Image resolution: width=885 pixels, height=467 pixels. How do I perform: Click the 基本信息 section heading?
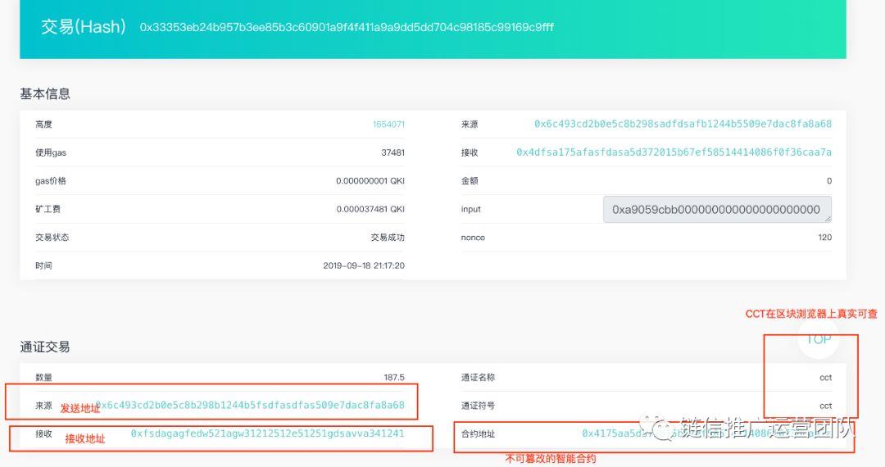pyautogui.click(x=45, y=93)
